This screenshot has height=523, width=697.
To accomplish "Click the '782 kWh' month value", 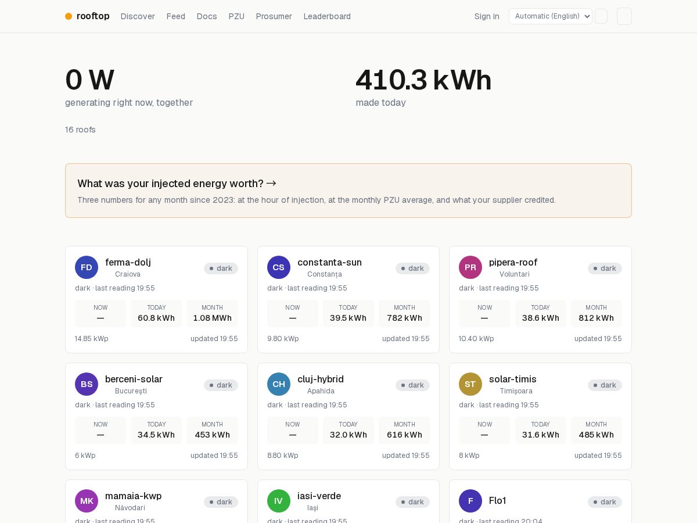I will pos(404,318).
